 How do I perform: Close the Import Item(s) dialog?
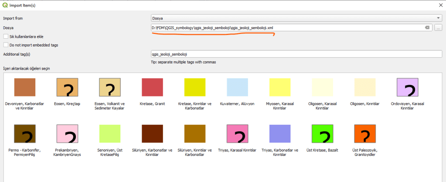click(439, 5)
